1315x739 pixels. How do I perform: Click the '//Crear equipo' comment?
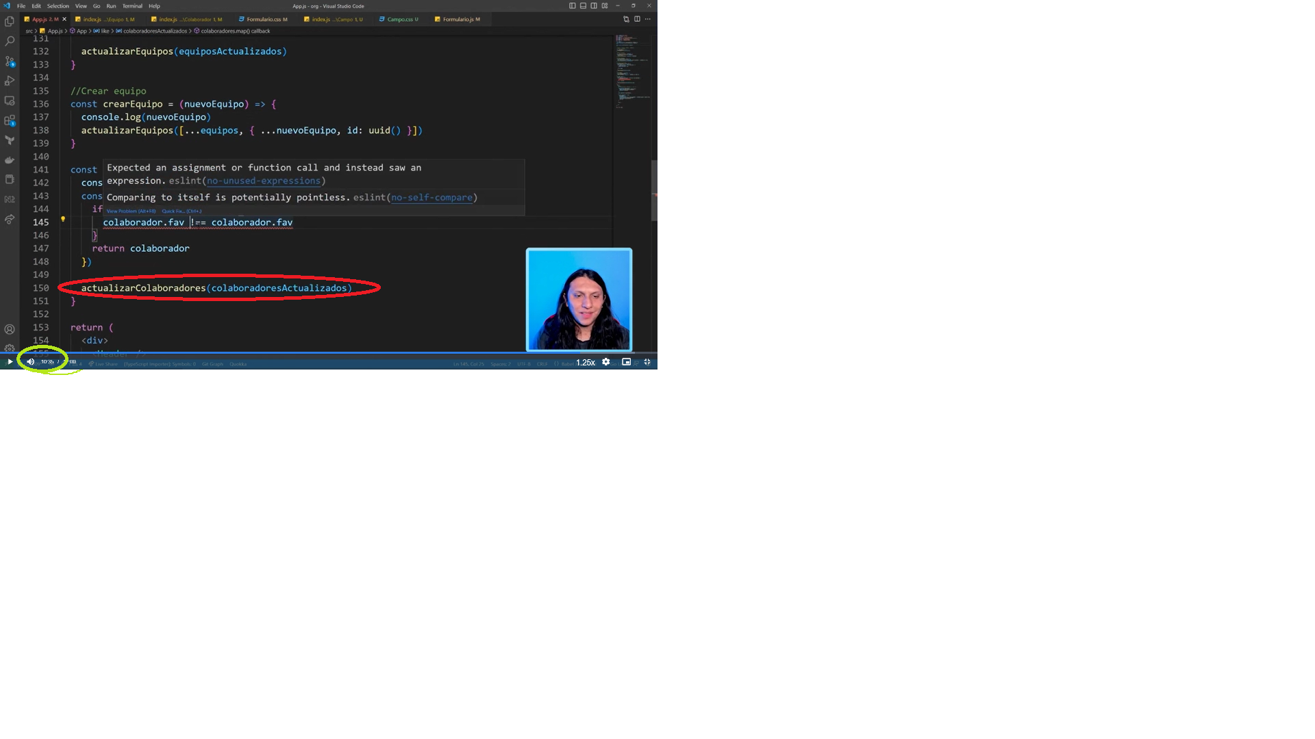(108, 91)
